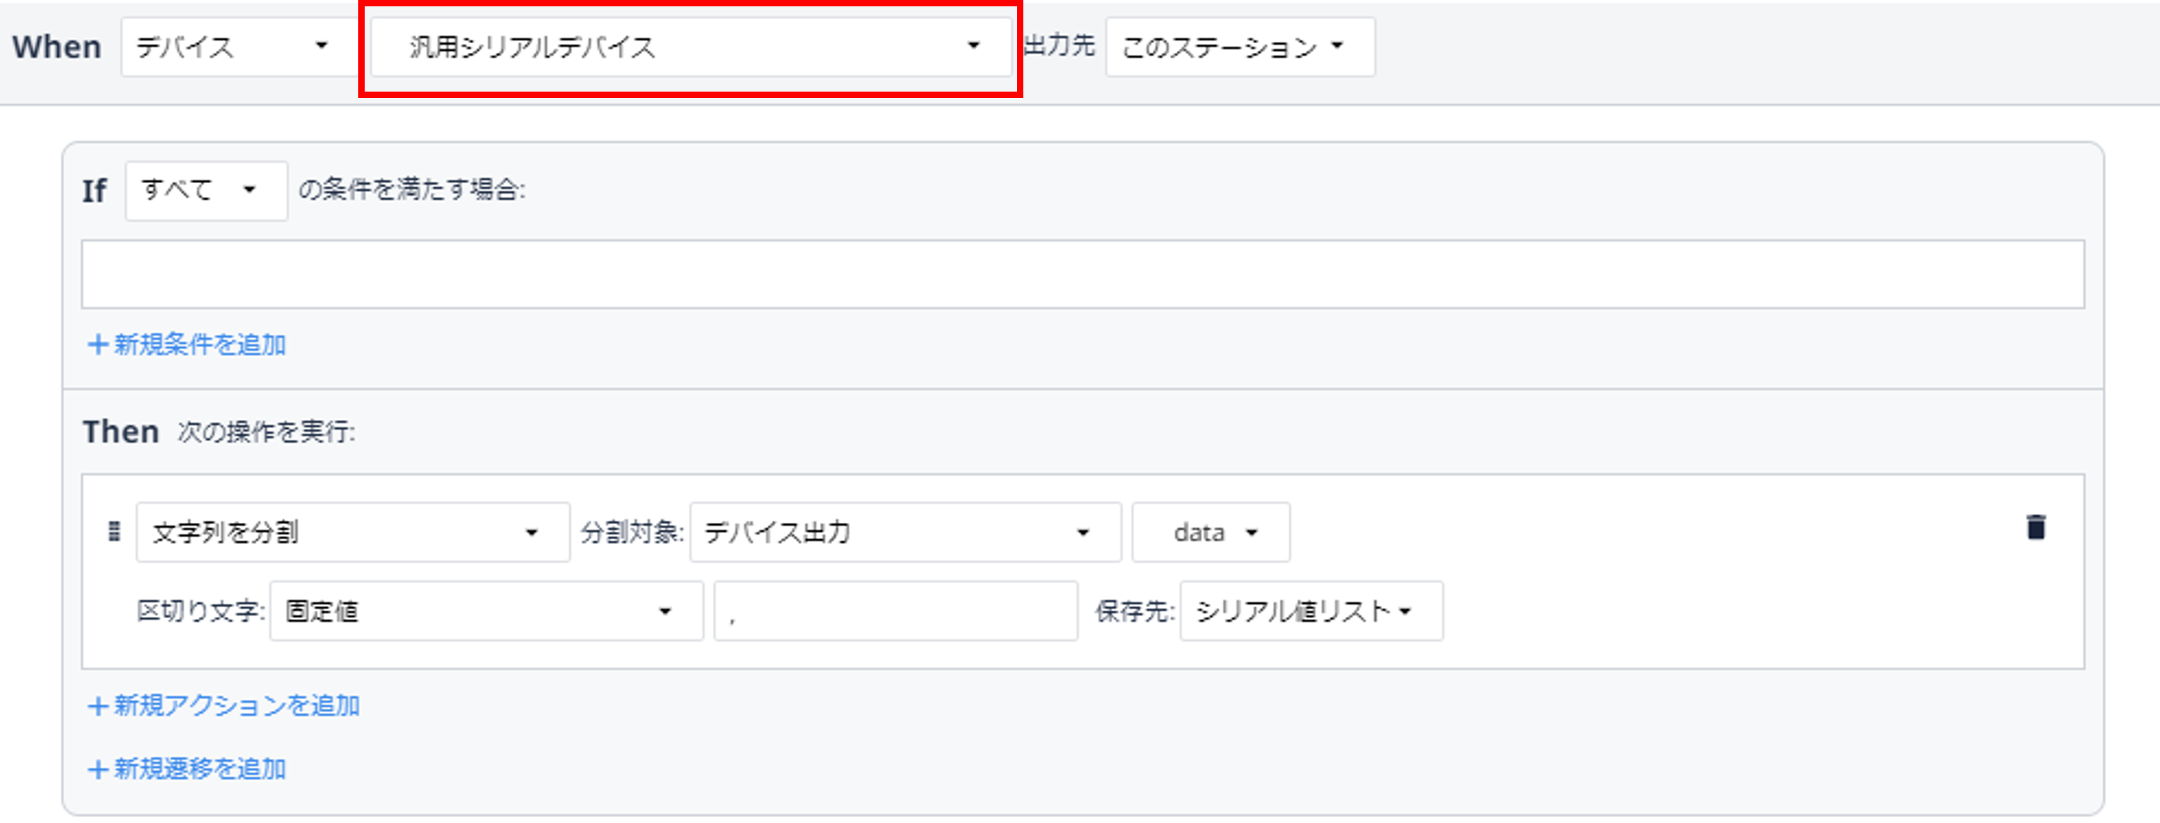
Task: Open the デバイス出力 split target dropdown
Action: [906, 532]
